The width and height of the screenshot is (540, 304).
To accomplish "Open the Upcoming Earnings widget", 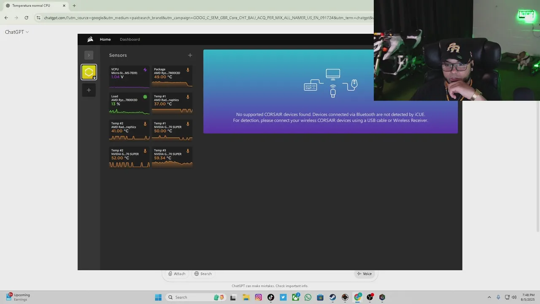I will pyautogui.click(x=18, y=297).
